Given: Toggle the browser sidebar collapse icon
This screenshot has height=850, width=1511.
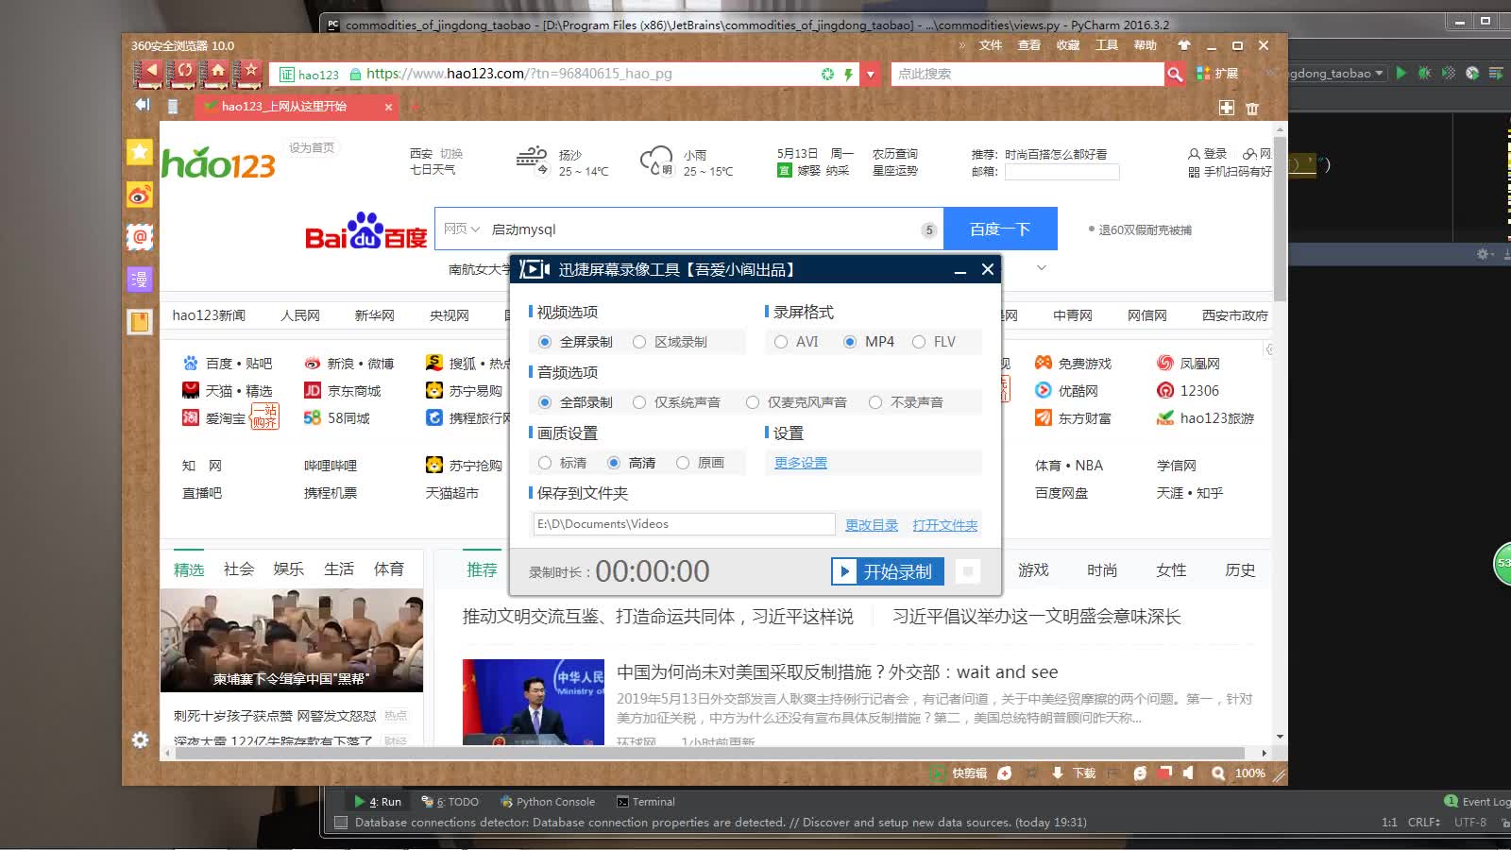Looking at the screenshot, I should [143, 105].
